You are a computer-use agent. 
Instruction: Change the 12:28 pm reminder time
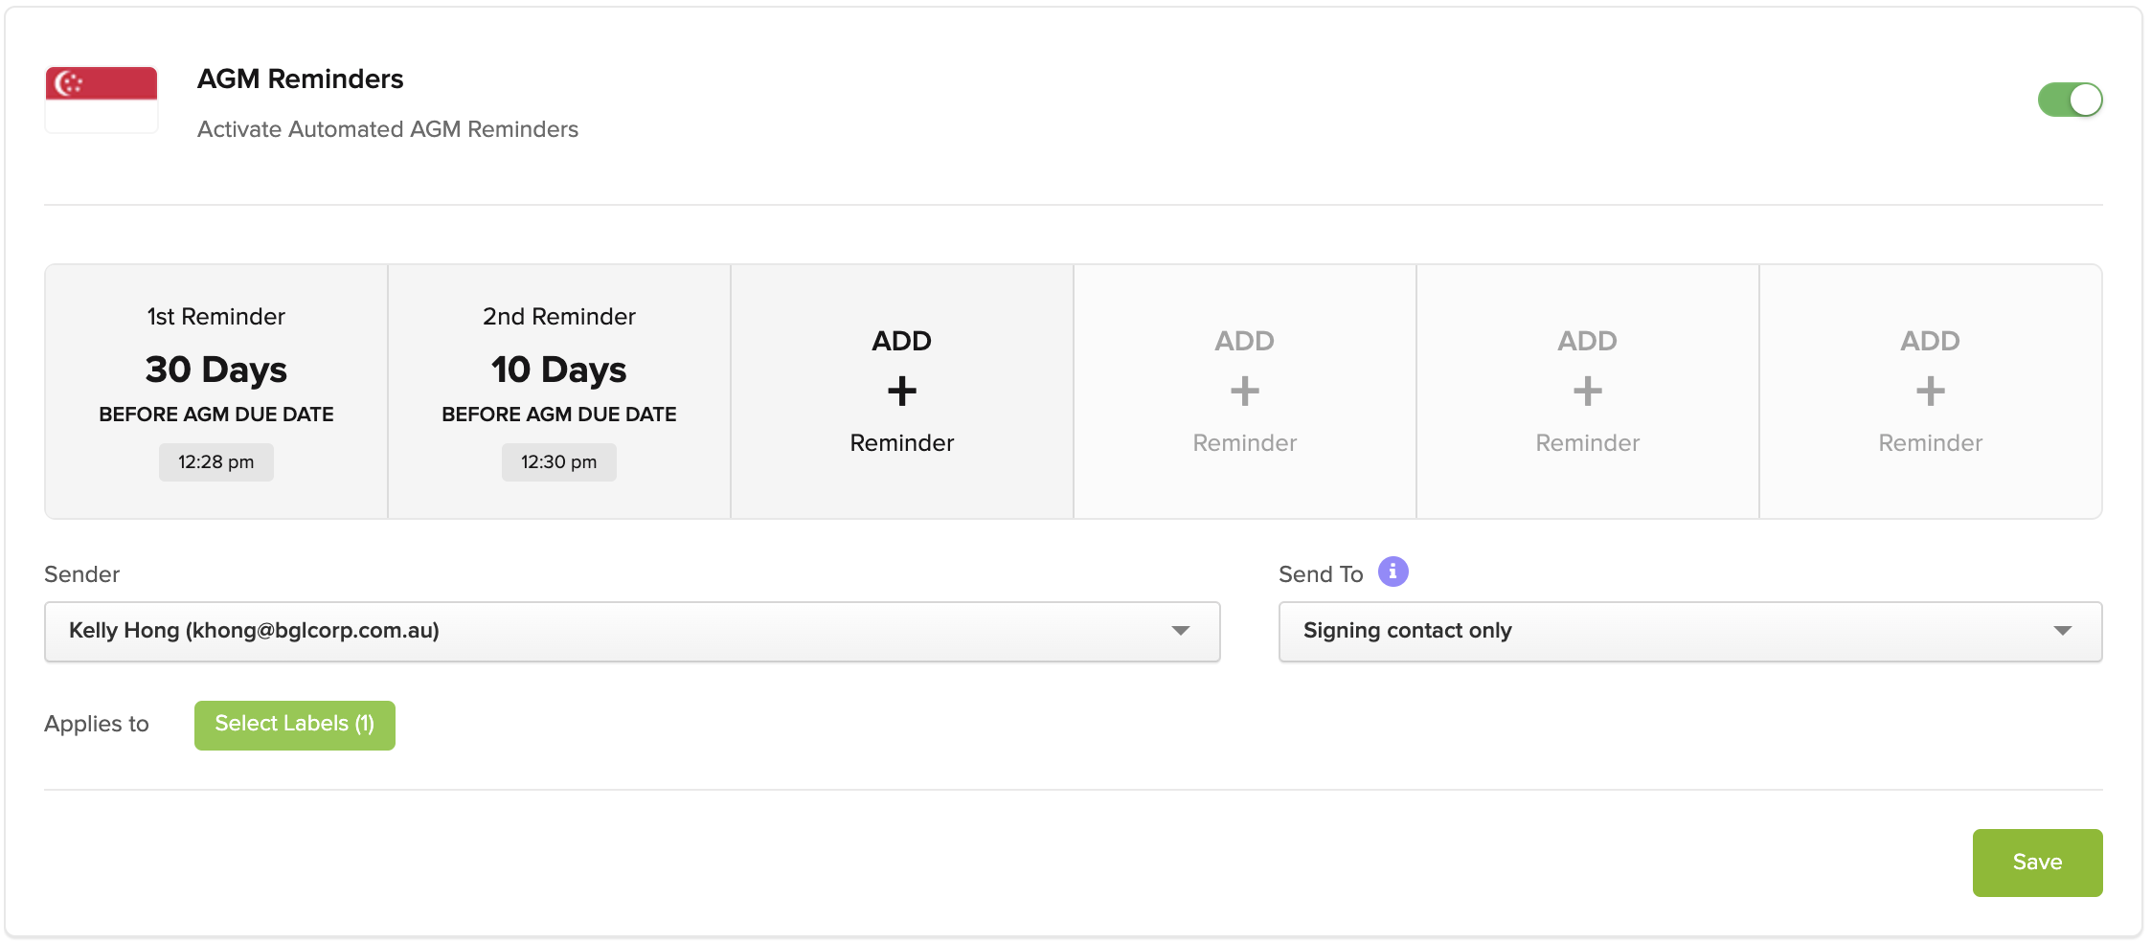216,462
